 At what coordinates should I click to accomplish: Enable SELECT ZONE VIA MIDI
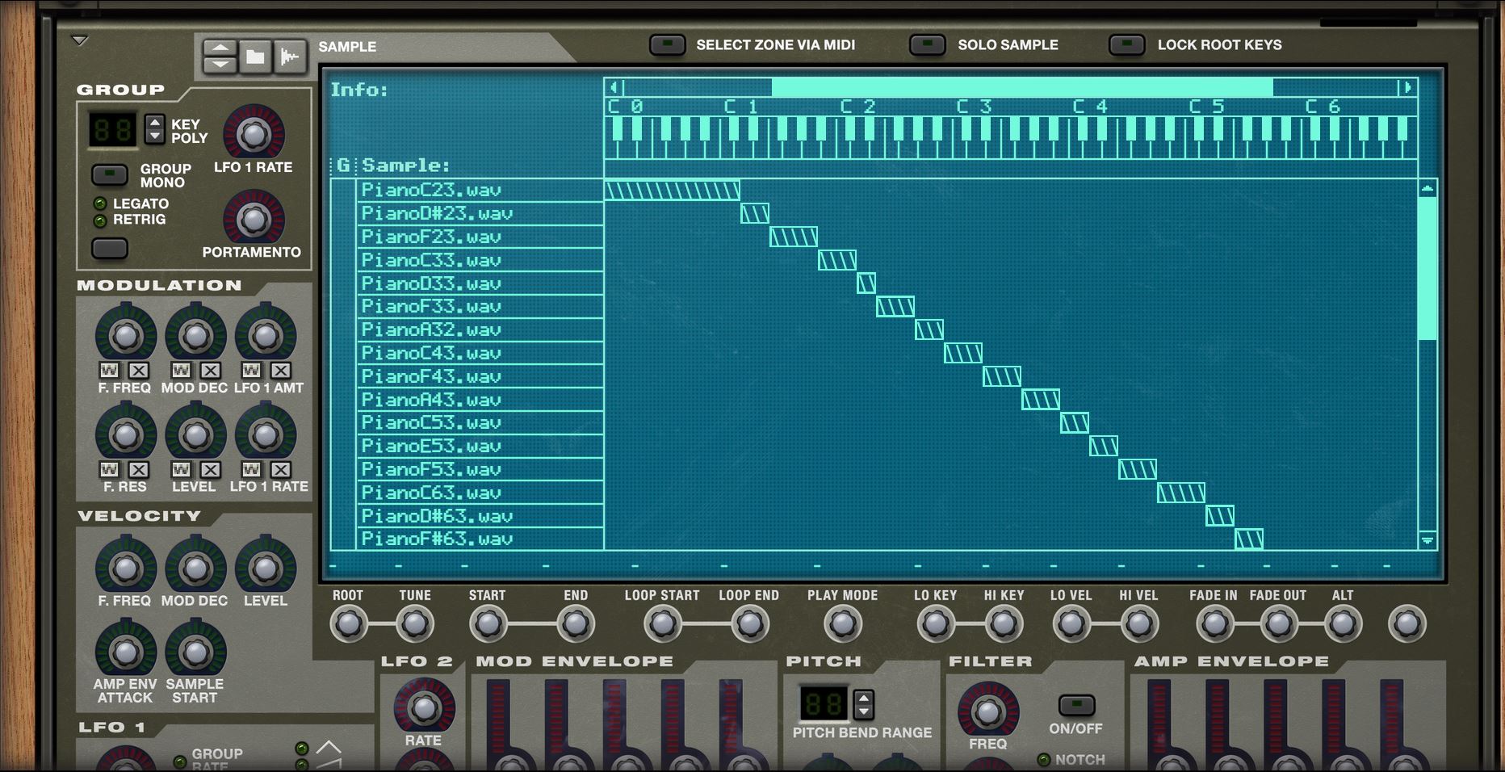668,44
